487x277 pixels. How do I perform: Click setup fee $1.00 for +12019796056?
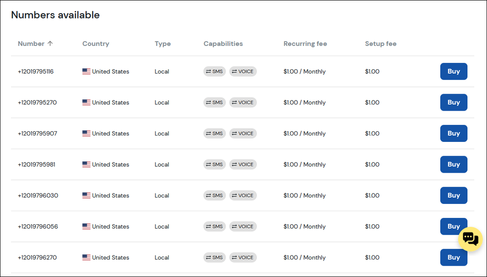coord(372,227)
